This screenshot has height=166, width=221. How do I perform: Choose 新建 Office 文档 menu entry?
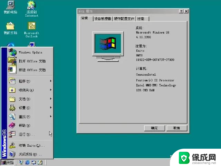click(x=32, y=70)
